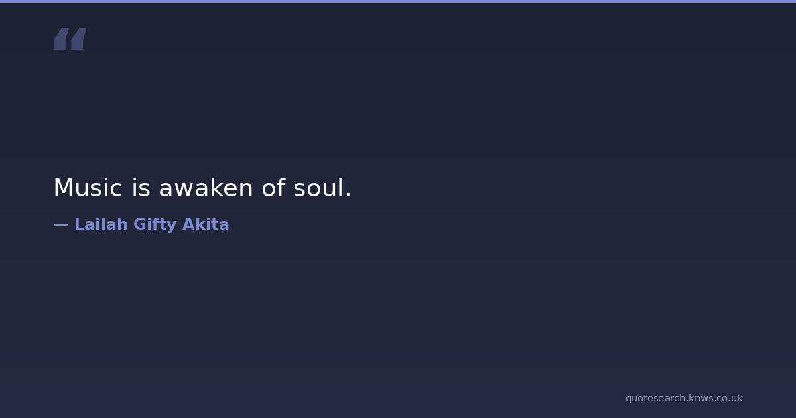796x418 pixels.
Task: Click the right stroke of the quote icon
Action: tap(78, 39)
